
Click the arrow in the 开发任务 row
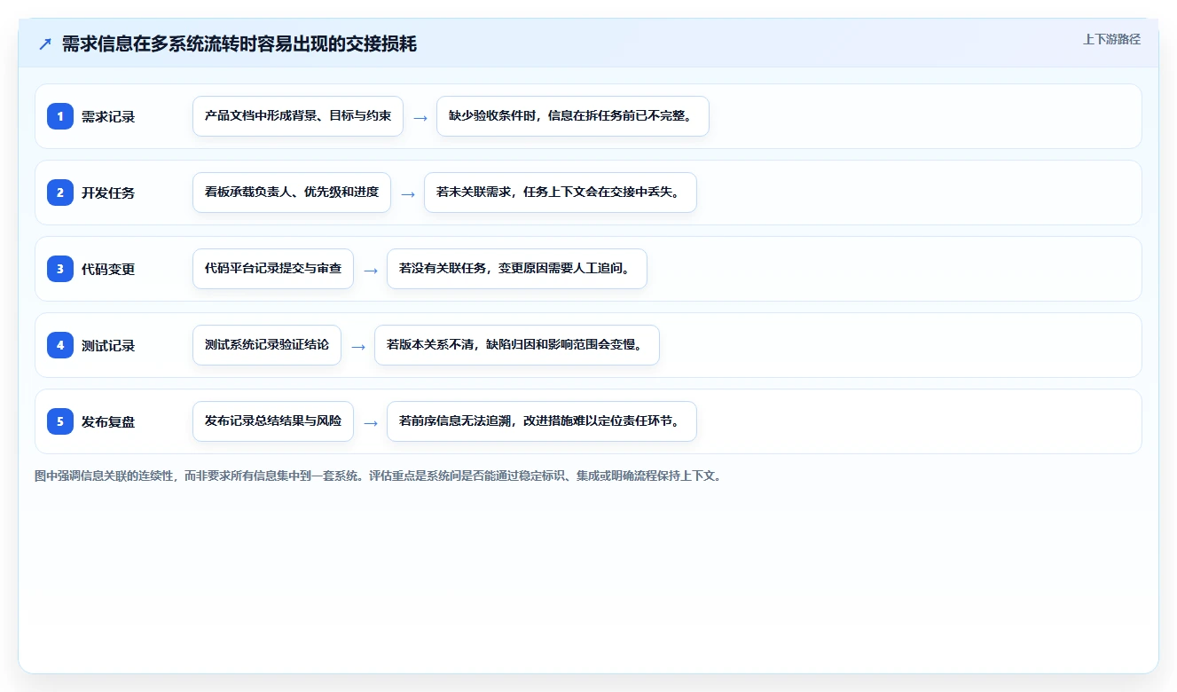tap(408, 193)
